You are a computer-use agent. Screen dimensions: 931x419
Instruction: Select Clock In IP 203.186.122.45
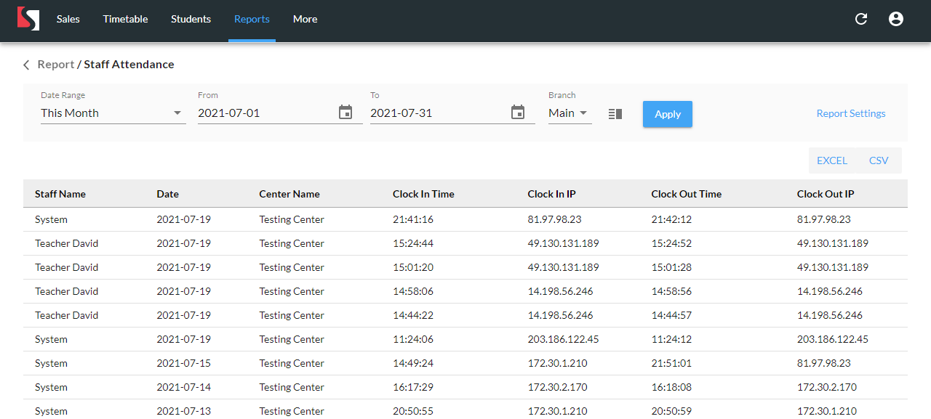tap(564, 339)
